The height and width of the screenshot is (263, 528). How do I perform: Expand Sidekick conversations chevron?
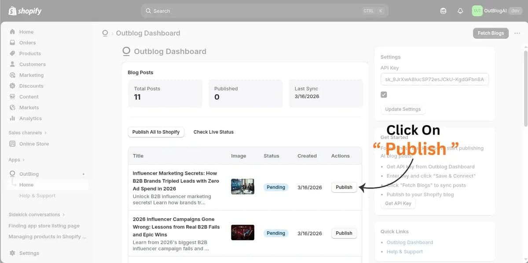tap(63, 215)
